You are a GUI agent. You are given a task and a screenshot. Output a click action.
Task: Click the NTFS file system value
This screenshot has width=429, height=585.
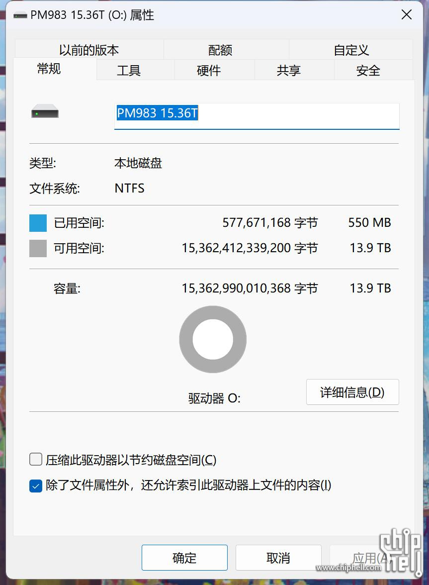click(x=129, y=189)
